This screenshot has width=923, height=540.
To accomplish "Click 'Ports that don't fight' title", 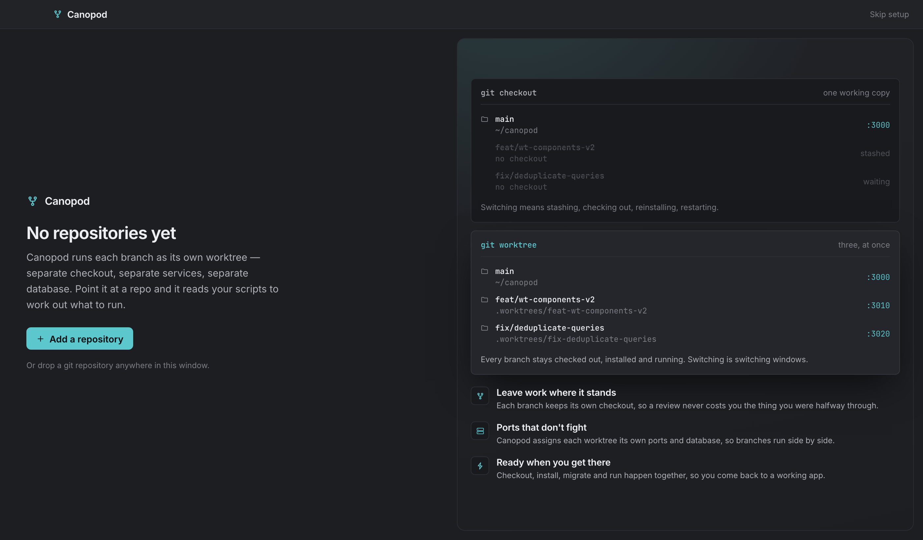I will click(541, 428).
